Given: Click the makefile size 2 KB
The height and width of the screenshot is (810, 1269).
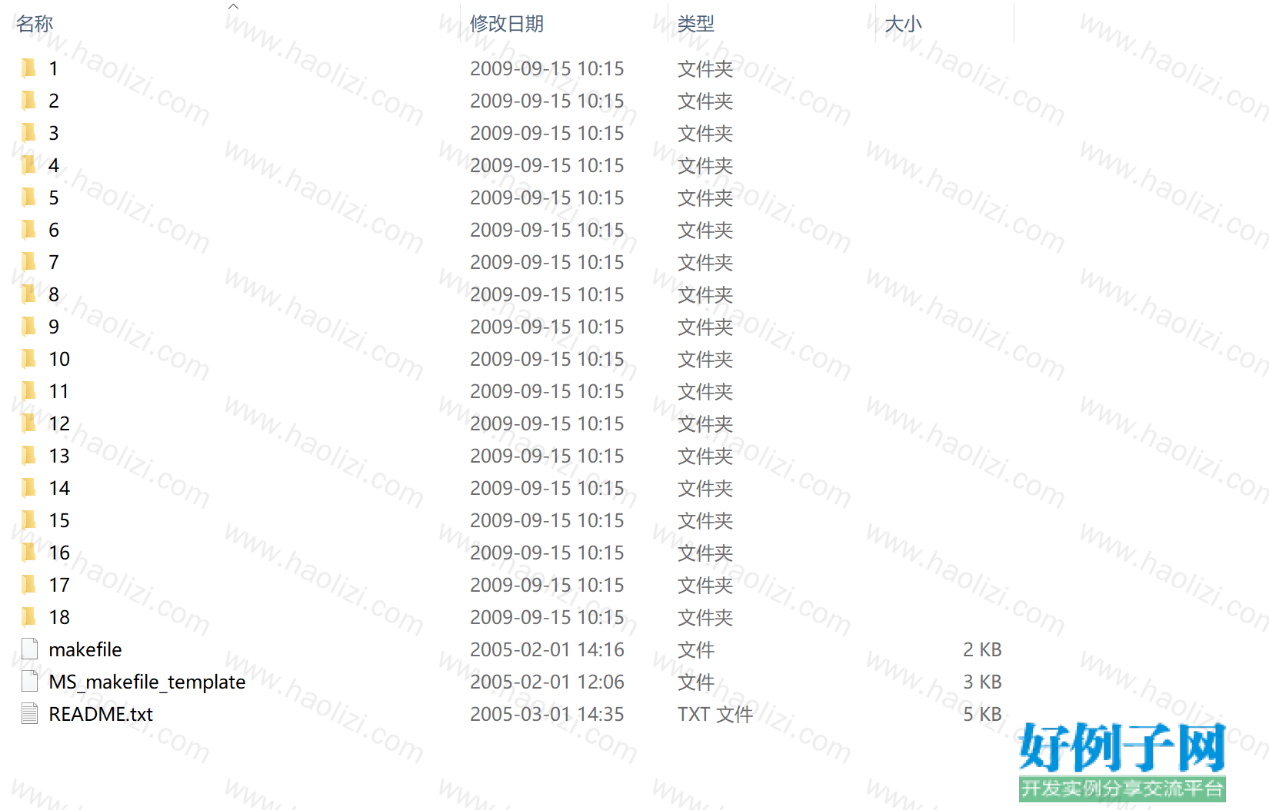Looking at the screenshot, I should point(982,649).
